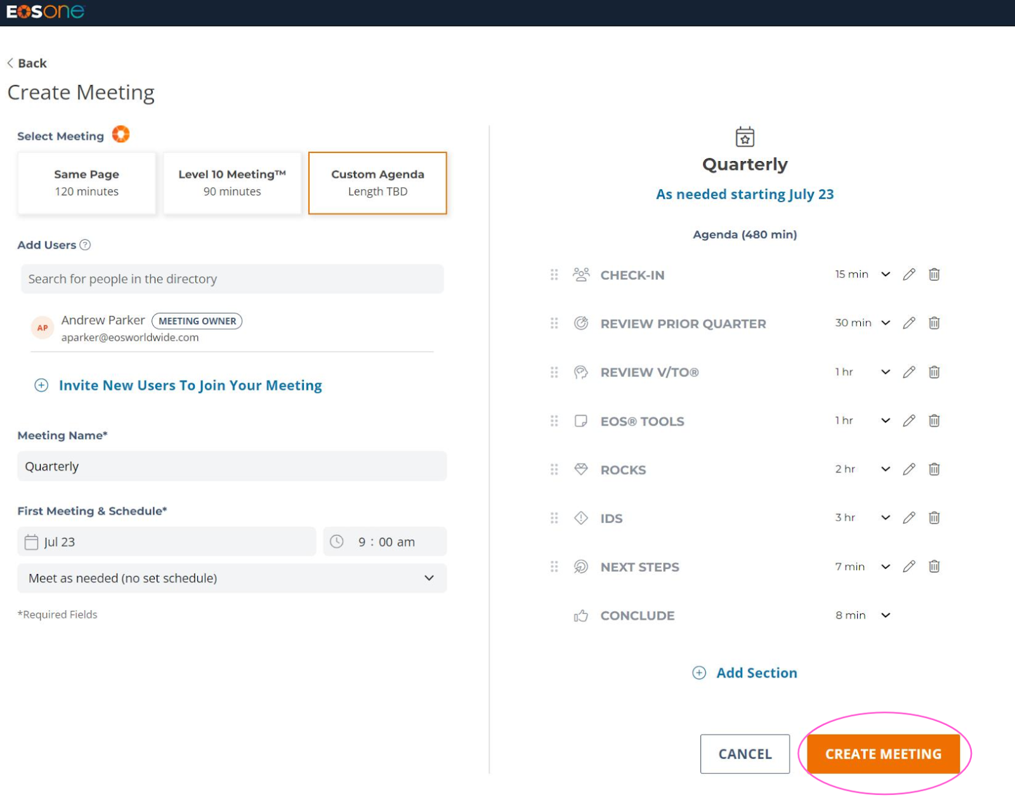The width and height of the screenshot is (1015, 805).
Task: Grab the REVIEW PRIOR QUARTER drag handle
Action: 554,324
